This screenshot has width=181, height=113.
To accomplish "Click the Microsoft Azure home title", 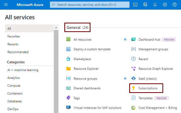I will (x=30, y=5).
